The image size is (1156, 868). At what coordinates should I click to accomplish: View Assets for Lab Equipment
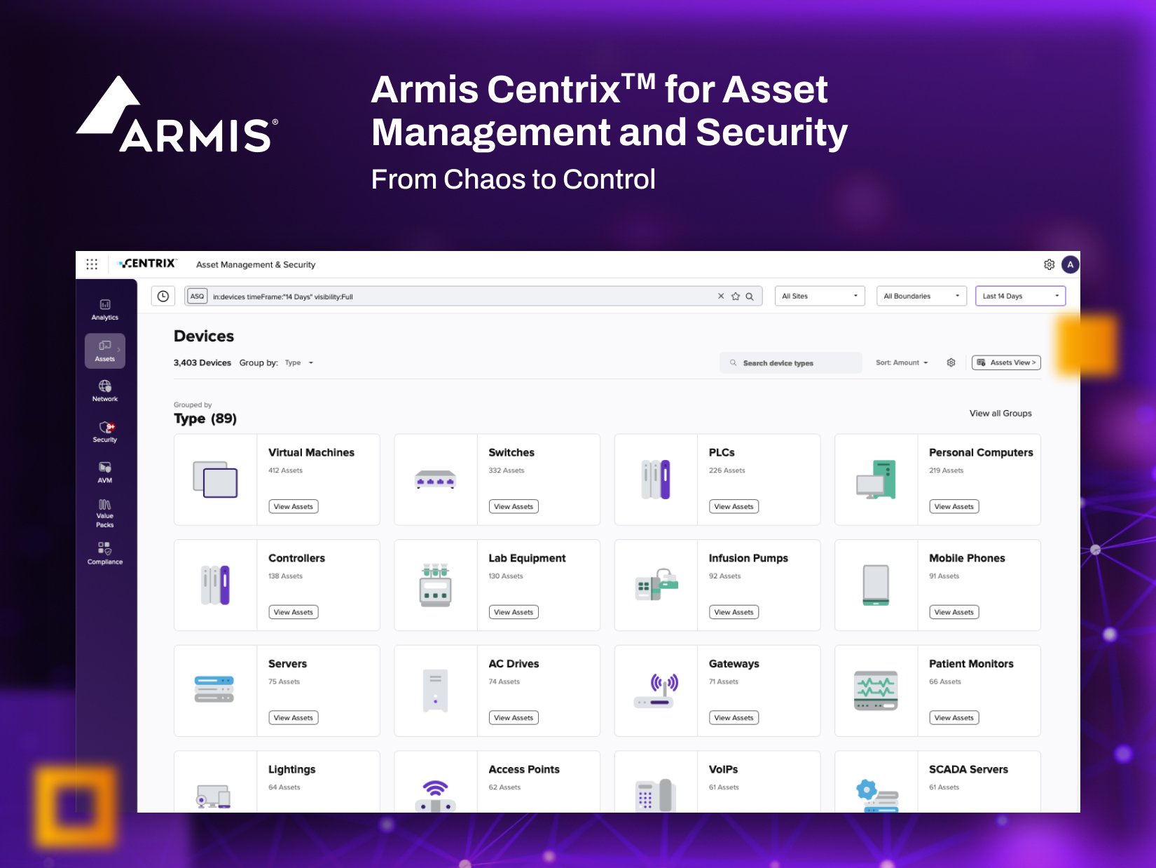click(x=514, y=612)
